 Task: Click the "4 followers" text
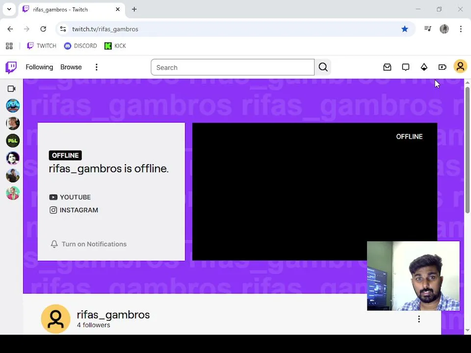(93, 325)
